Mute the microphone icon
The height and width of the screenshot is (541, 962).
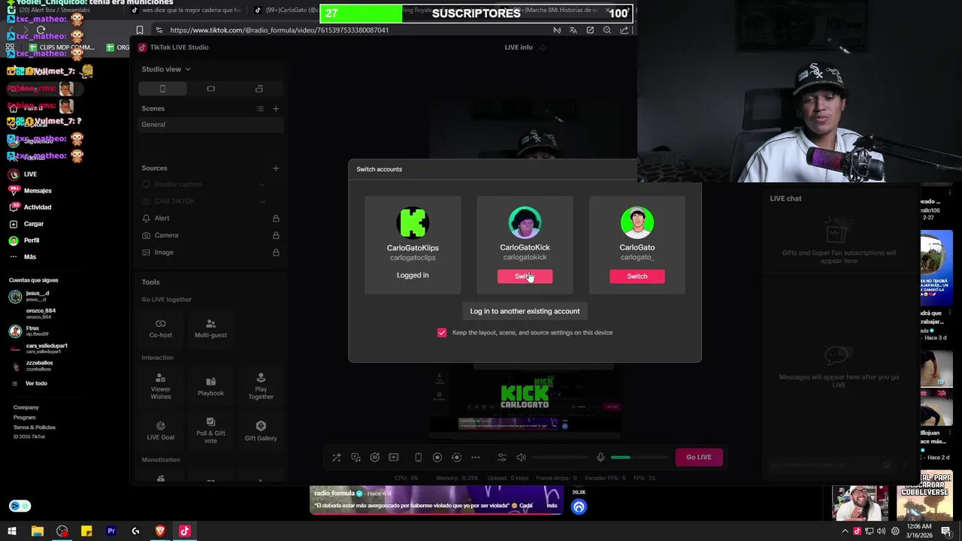coord(600,457)
